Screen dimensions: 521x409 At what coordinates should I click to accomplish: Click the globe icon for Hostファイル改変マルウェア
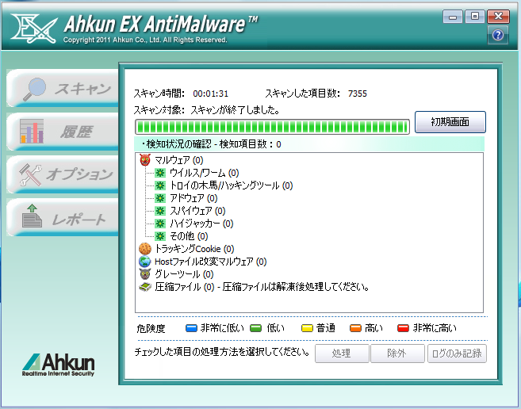[x=145, y=262]
